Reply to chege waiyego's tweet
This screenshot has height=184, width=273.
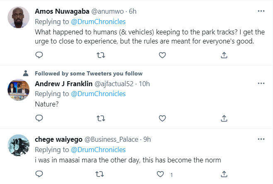(39, 174)
